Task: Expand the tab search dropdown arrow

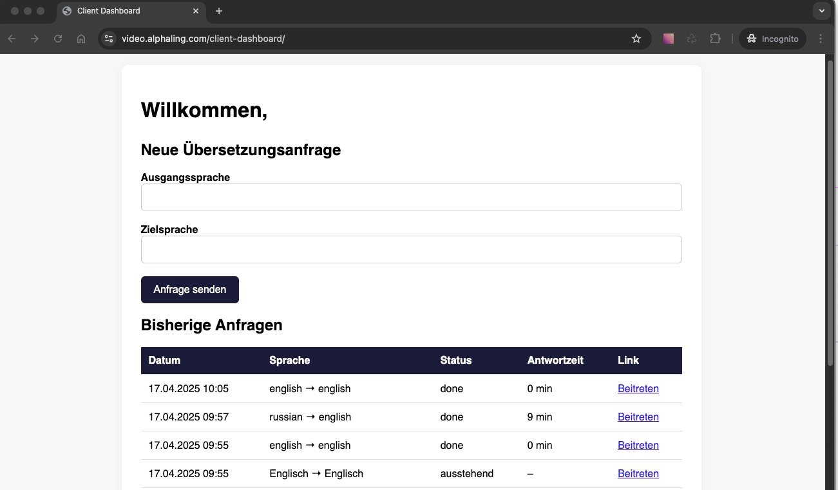Action: [822, 11]
